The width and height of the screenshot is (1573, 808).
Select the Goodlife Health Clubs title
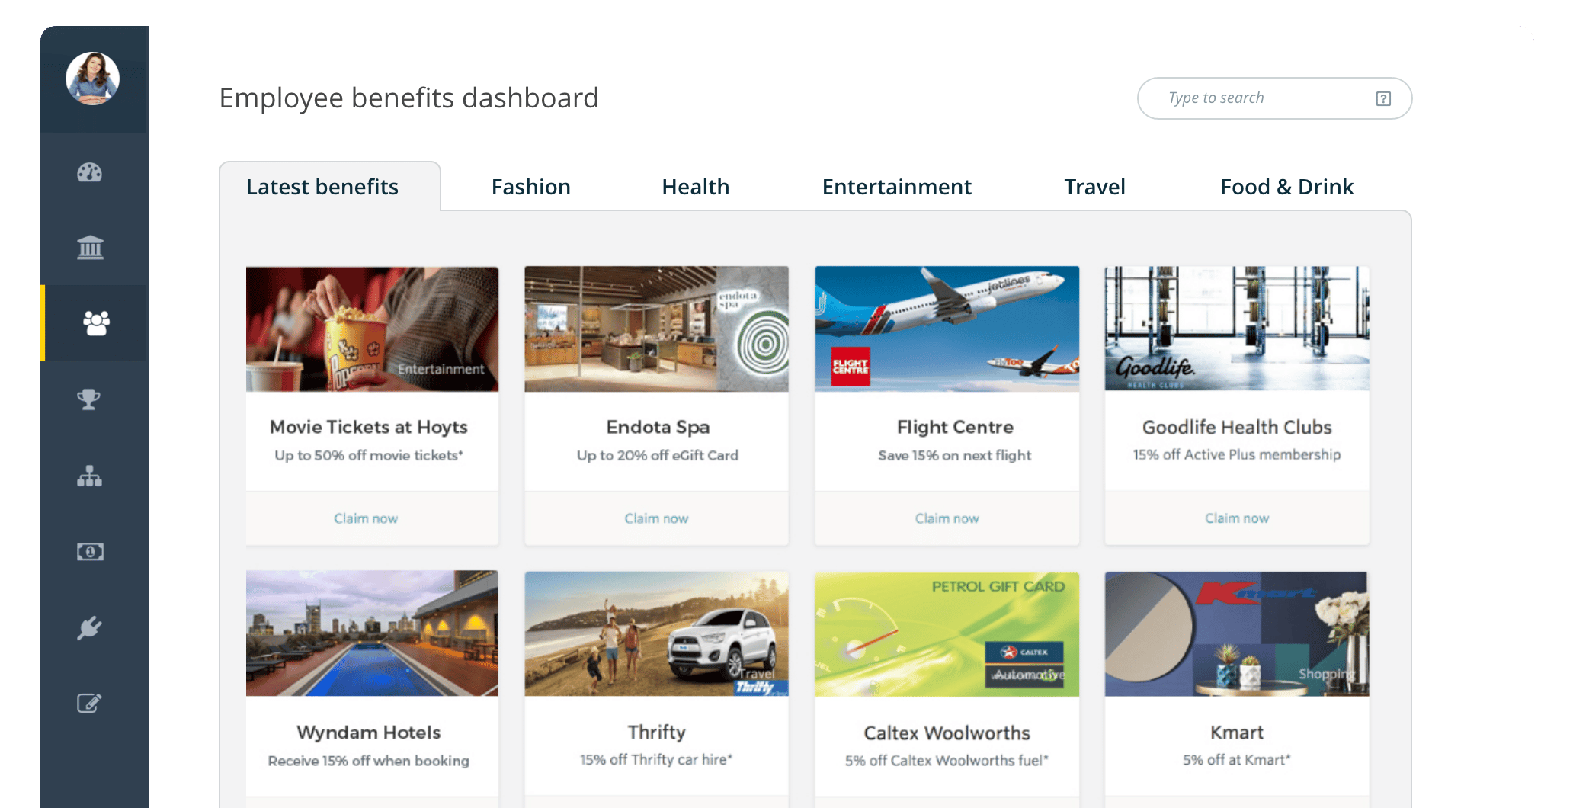pyautogui.click(x=1237, y=427)
